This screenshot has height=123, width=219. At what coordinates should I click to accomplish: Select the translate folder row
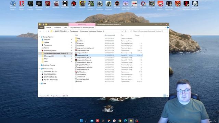[108, 41]
